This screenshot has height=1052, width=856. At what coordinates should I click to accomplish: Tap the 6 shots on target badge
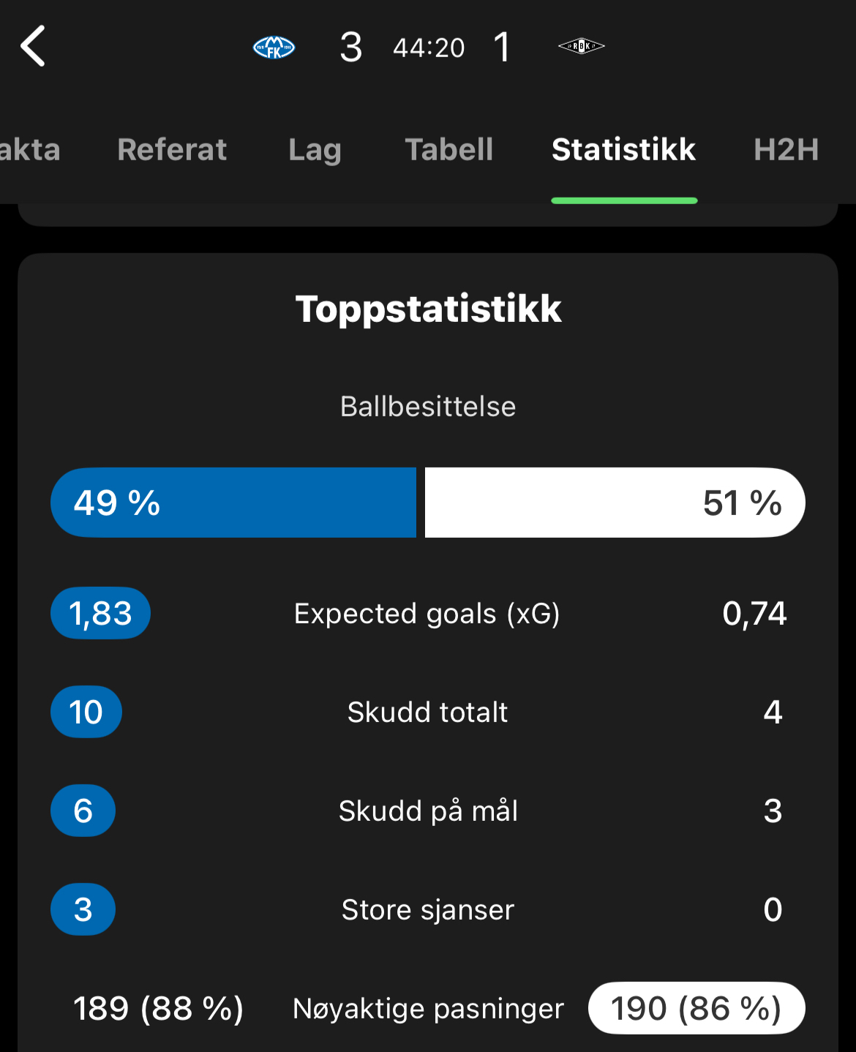coord(83,811)
